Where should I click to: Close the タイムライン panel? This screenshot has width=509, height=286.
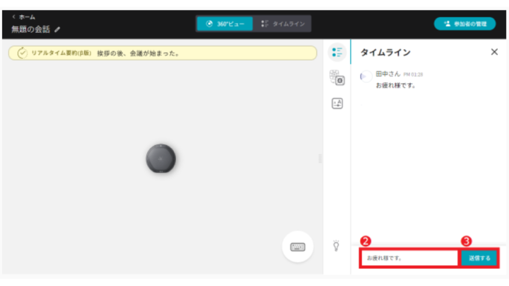coord(494,52)
